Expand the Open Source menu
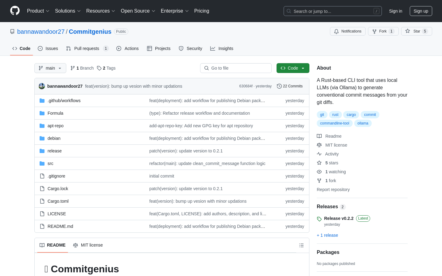This screenshot has width=442, height=276. [x=138, y=11]
